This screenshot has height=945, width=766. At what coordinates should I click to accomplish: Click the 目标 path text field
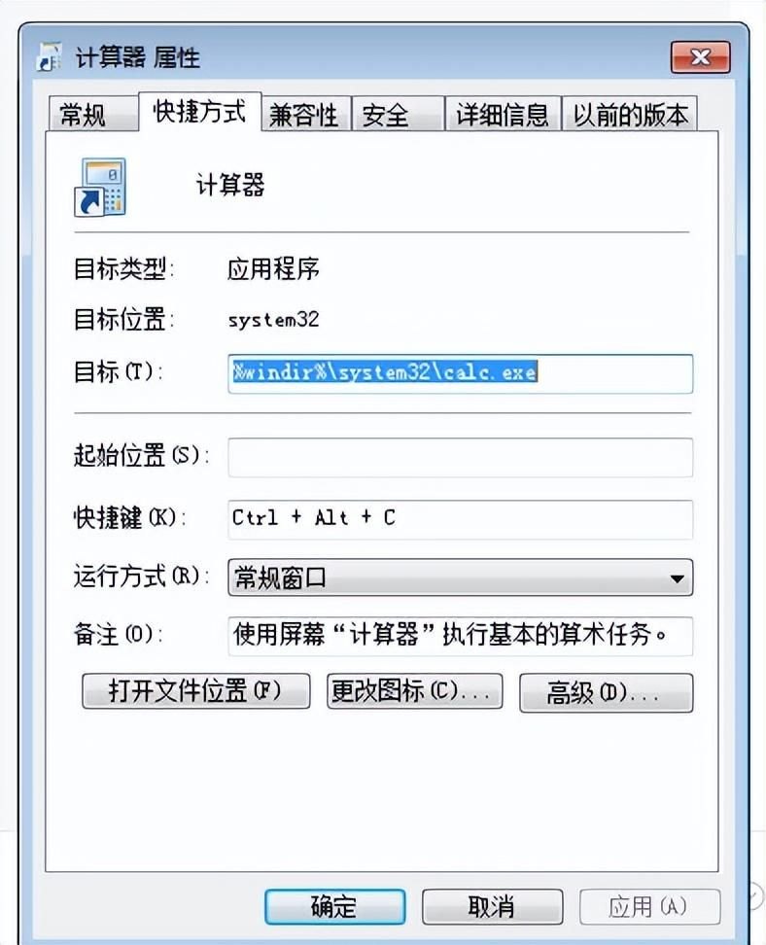pos(461,373)
